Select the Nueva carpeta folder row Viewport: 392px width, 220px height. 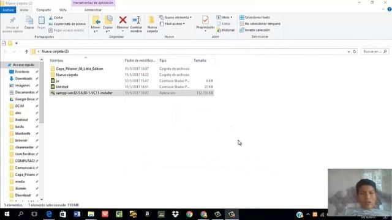click(x=132, y=75)
